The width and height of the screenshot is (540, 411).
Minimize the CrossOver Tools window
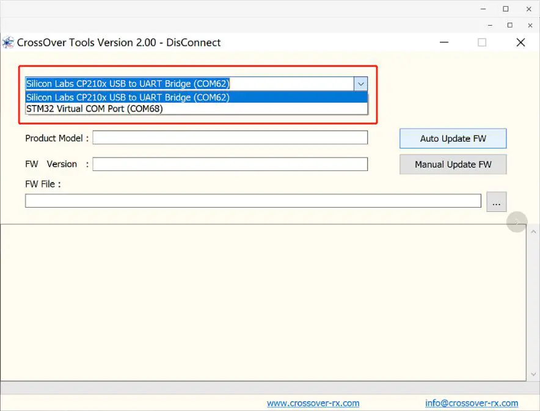444,42
